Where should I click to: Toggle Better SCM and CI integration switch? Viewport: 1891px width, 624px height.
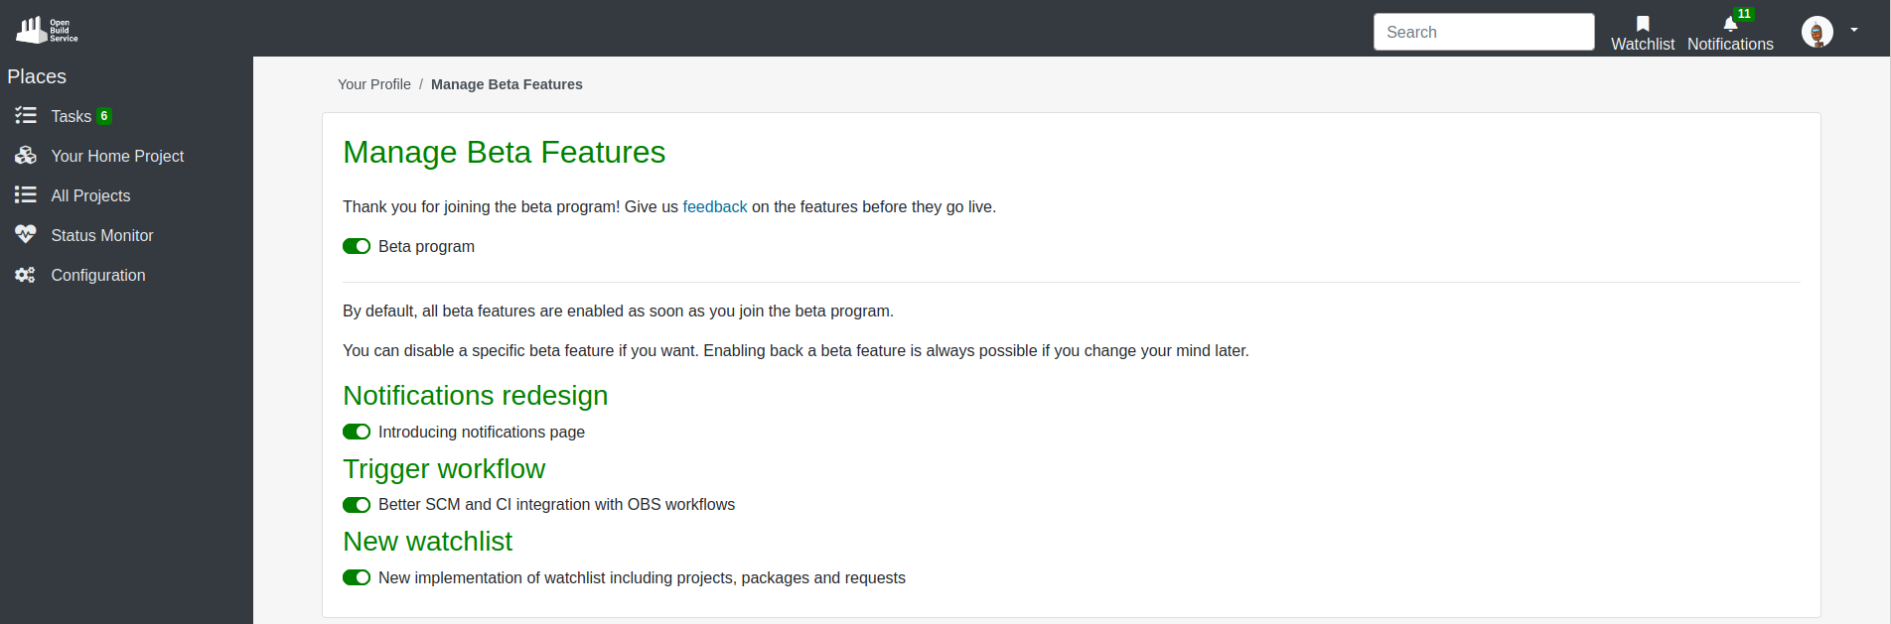[357, 505]
